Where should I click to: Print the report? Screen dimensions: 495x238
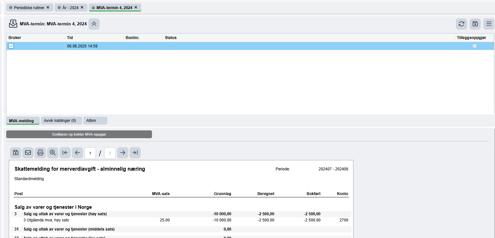(x=40, y=153)
